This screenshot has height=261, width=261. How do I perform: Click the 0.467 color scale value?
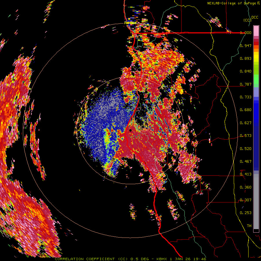point(246,161)
